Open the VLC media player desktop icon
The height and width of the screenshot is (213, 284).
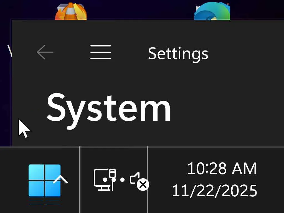click(x=71, y=11)
